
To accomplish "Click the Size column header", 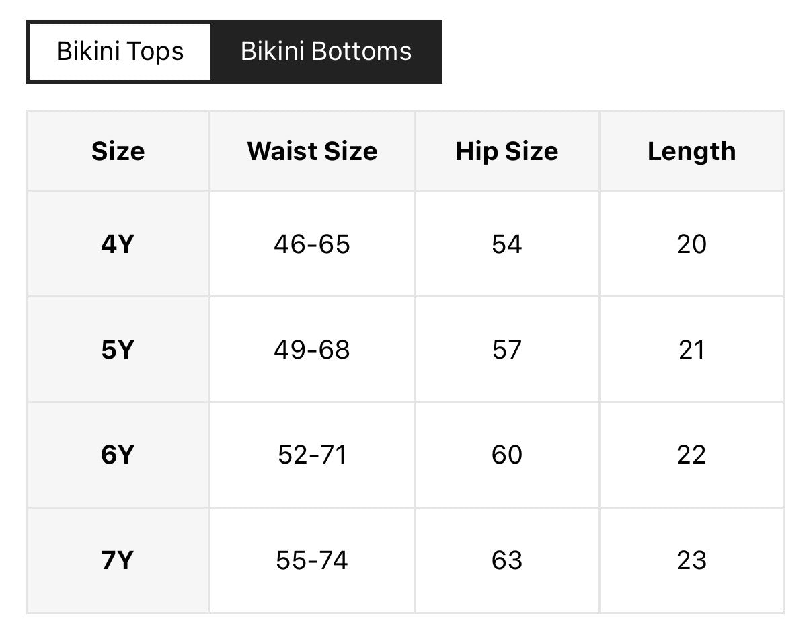I will pos(118,151).
